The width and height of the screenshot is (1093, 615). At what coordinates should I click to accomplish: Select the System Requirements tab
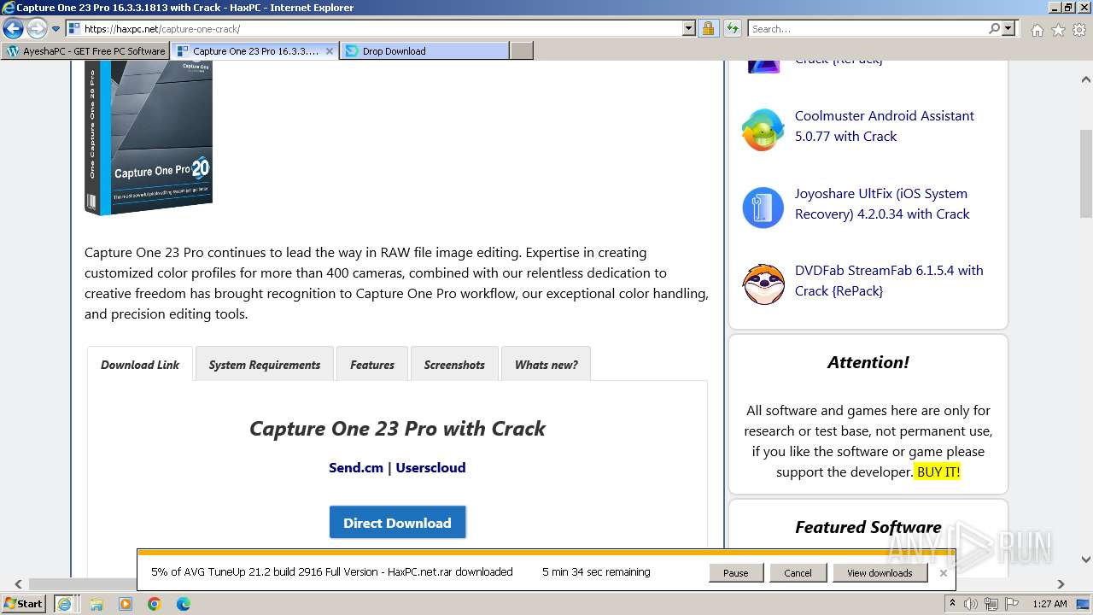[265, 365]
